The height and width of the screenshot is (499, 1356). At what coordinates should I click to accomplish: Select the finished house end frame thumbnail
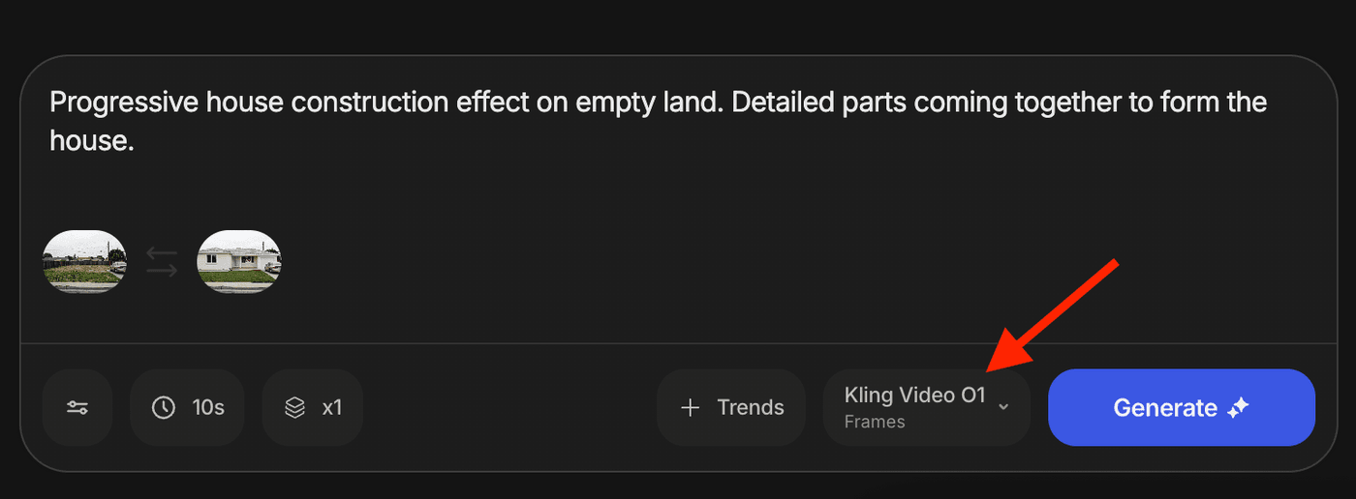[x=238, y=262]
